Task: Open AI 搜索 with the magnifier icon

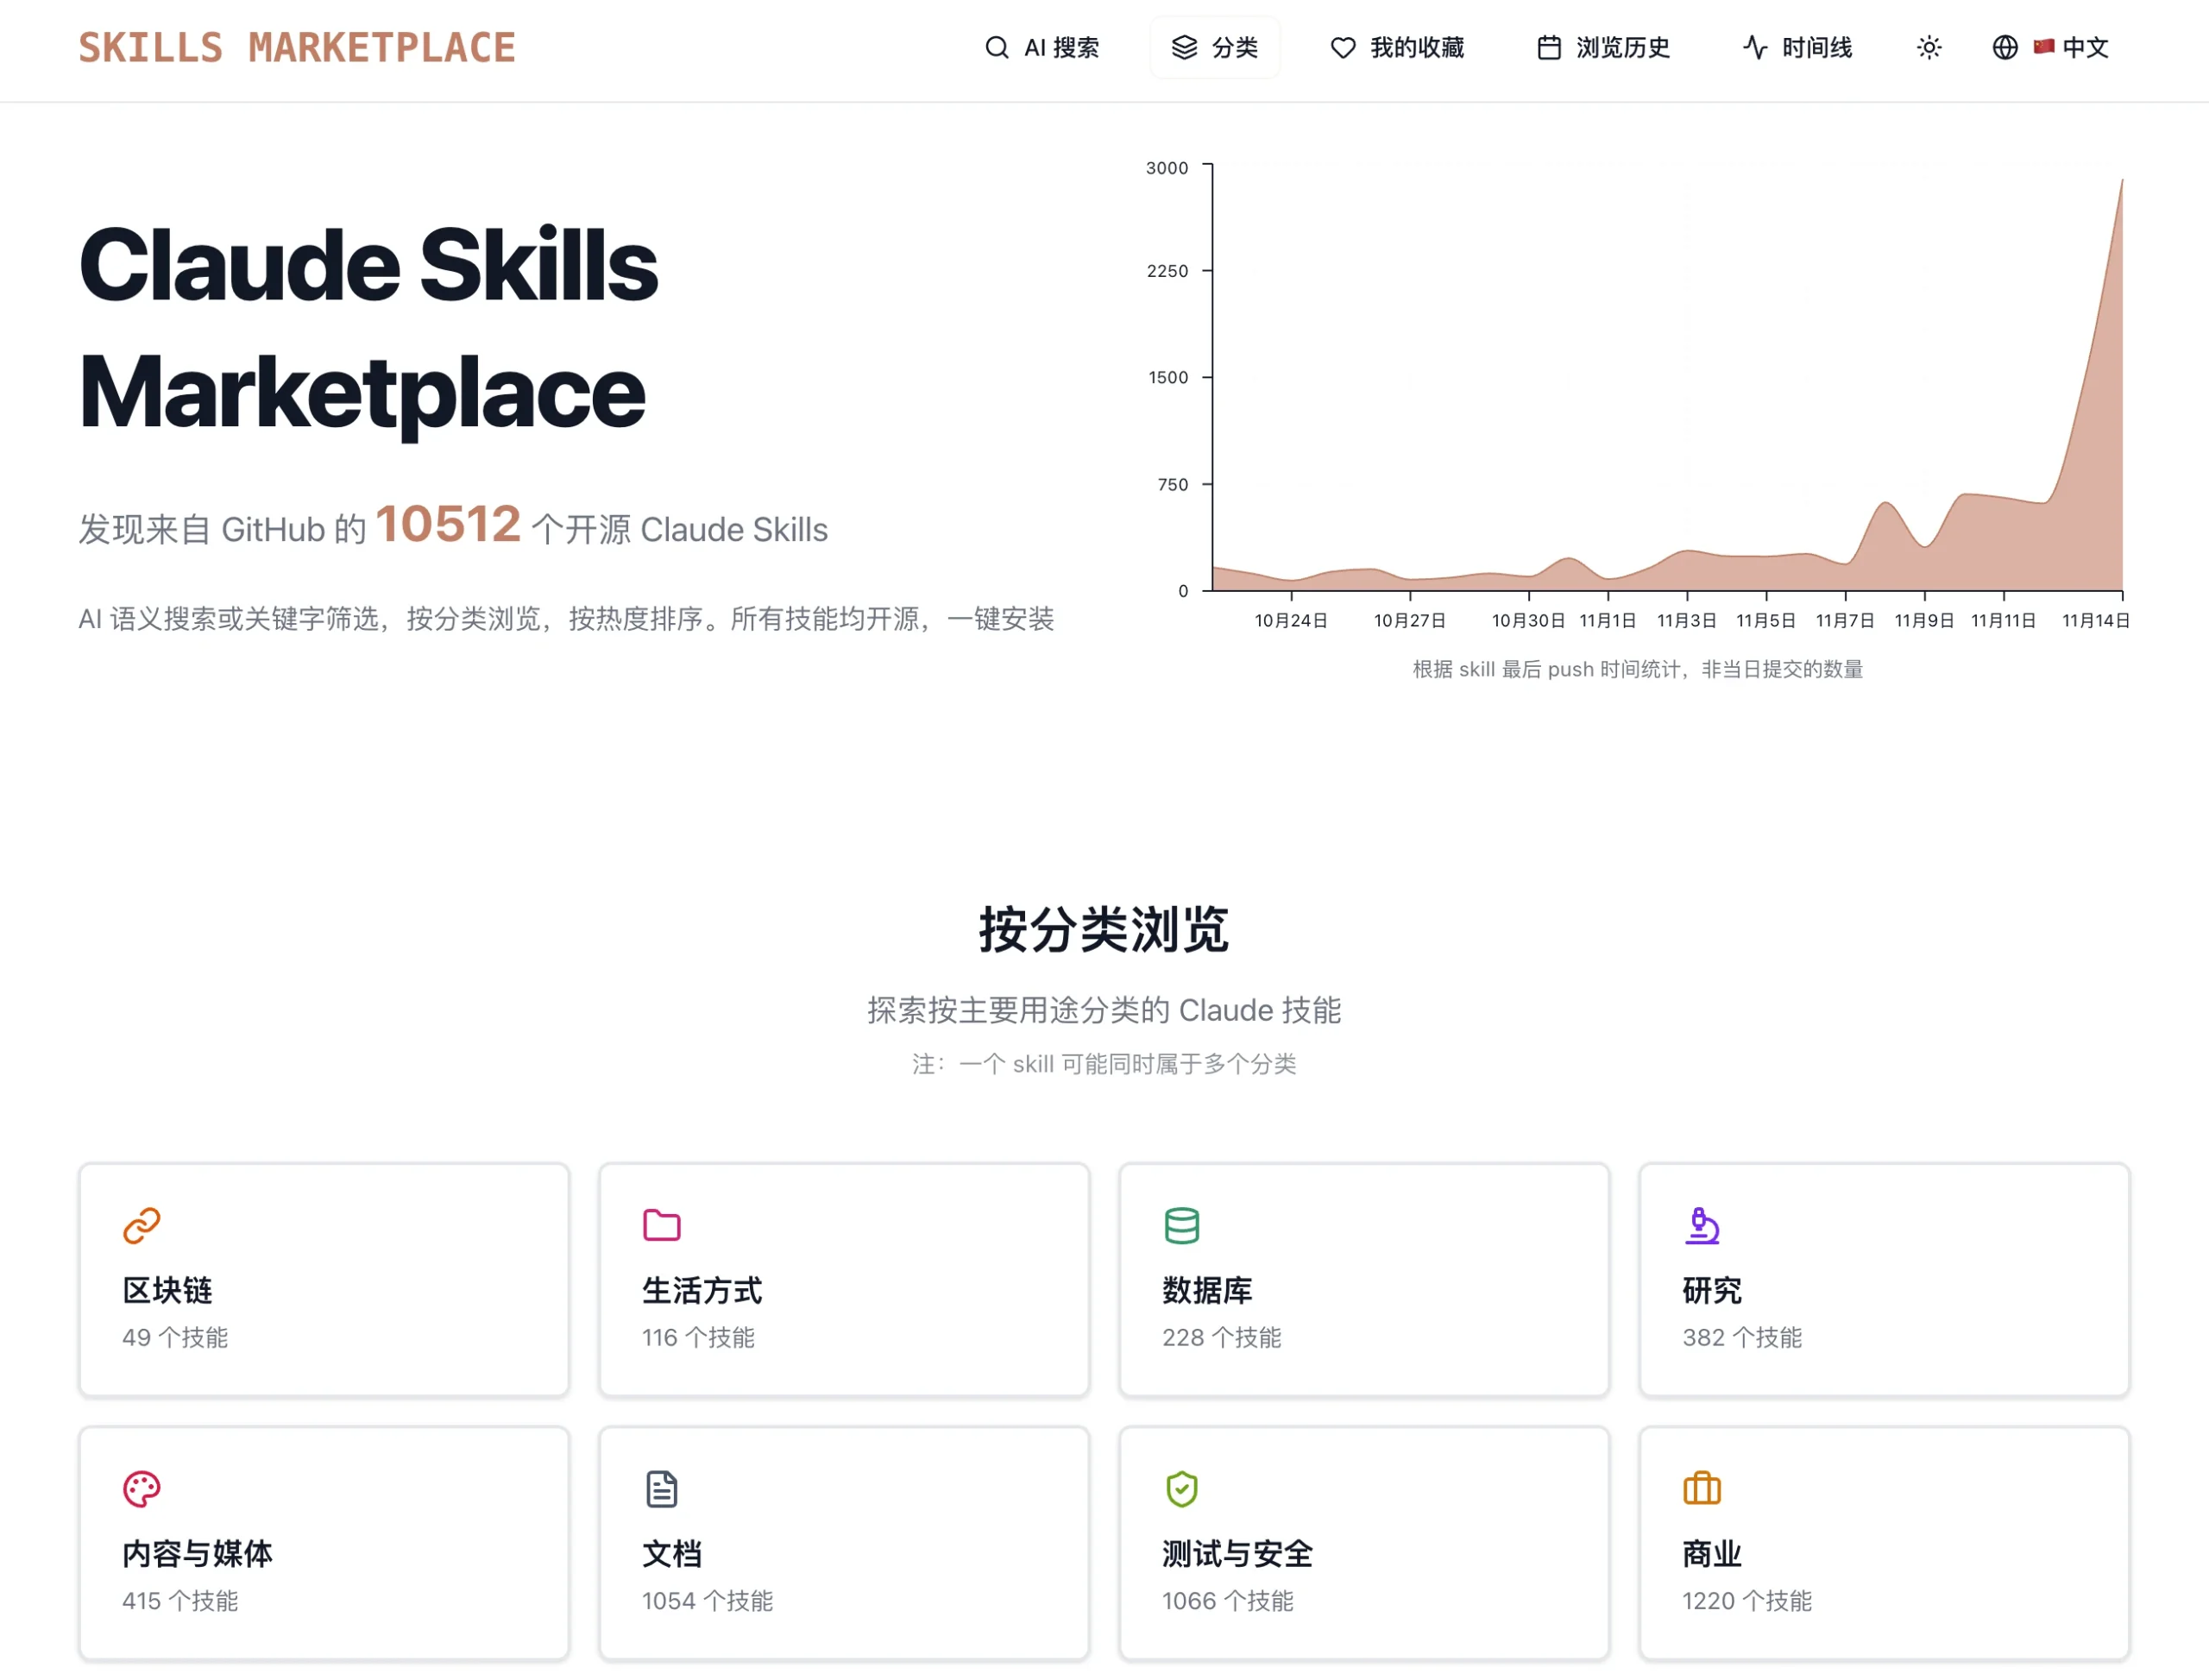Action: tap(996, 47)
